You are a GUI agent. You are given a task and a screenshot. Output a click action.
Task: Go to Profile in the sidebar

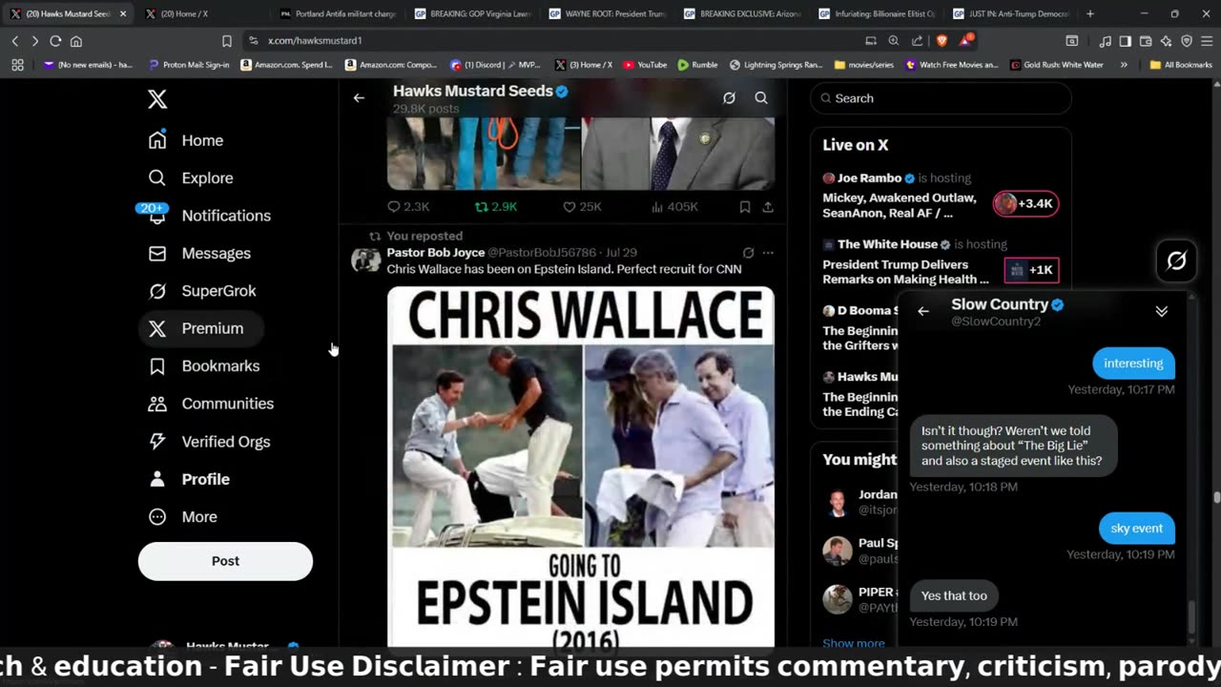tap(189, 479)
